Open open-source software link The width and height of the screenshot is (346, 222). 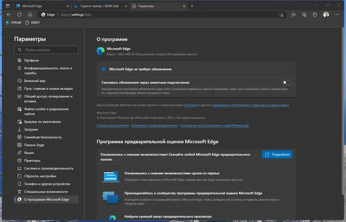coord(250,105)
